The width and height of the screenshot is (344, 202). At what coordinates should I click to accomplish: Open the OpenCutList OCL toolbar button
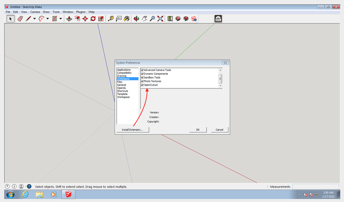click(218, 19)
